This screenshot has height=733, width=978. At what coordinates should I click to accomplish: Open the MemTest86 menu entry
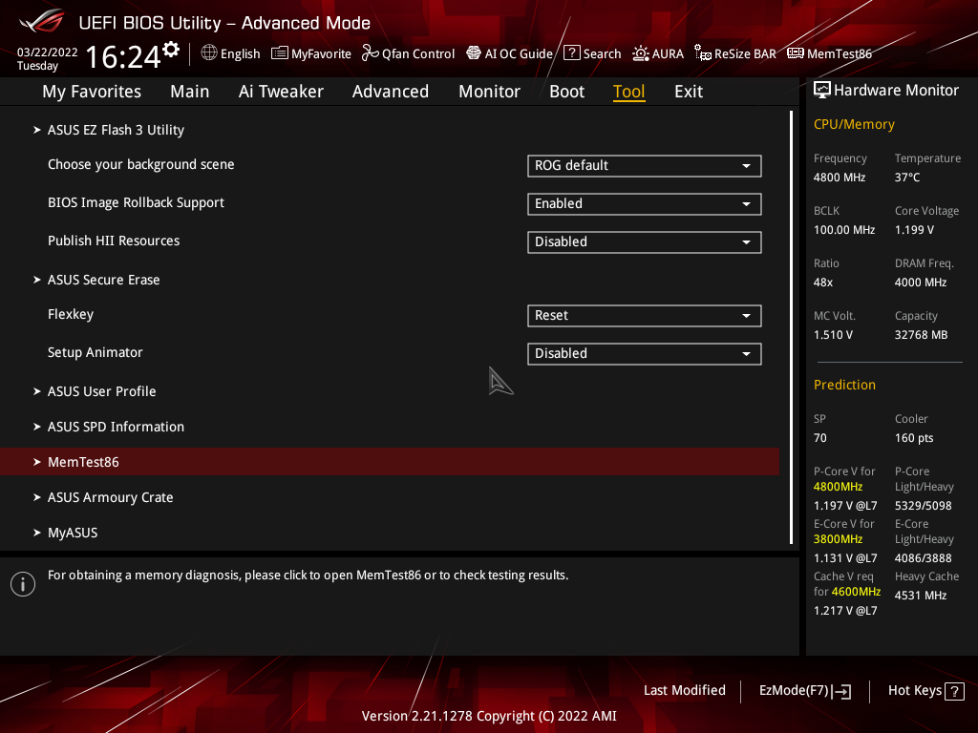390,462
